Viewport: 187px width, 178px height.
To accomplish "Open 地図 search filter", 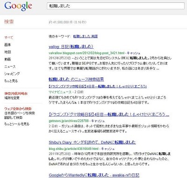I will point(7,52).
